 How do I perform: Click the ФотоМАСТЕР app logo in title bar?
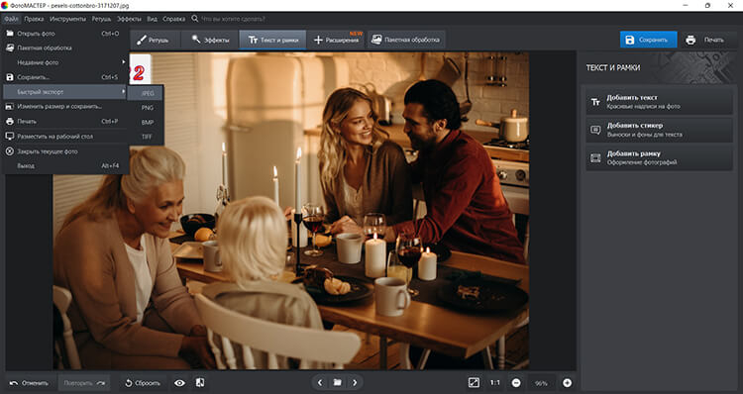tap(5, 6)
